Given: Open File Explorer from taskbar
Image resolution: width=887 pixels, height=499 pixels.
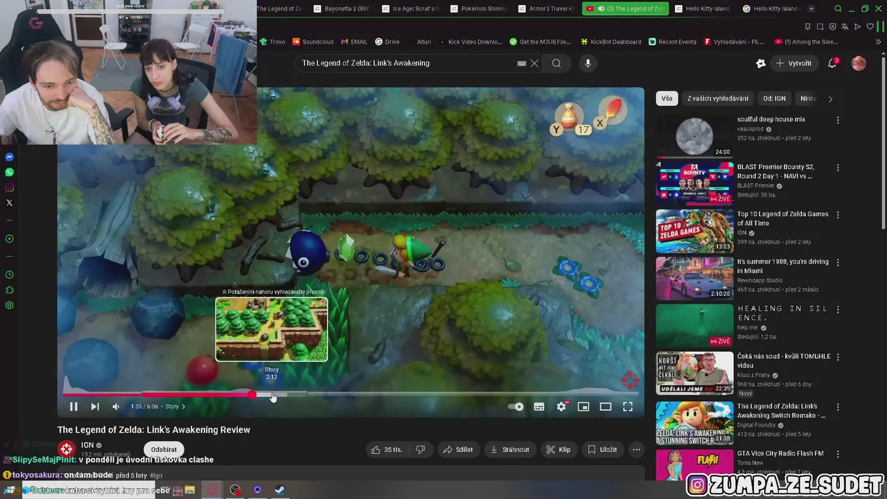Looking at the screenshot, I should (190, 490).
